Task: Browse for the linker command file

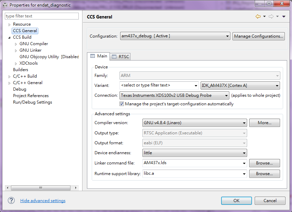Action: point(264,163)
